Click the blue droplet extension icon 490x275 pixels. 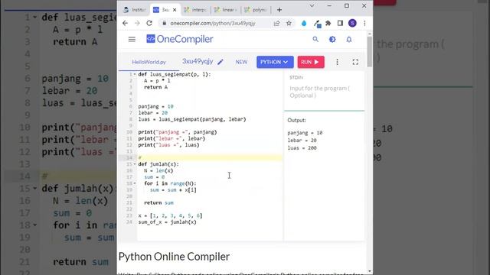(x=304, y=23)
